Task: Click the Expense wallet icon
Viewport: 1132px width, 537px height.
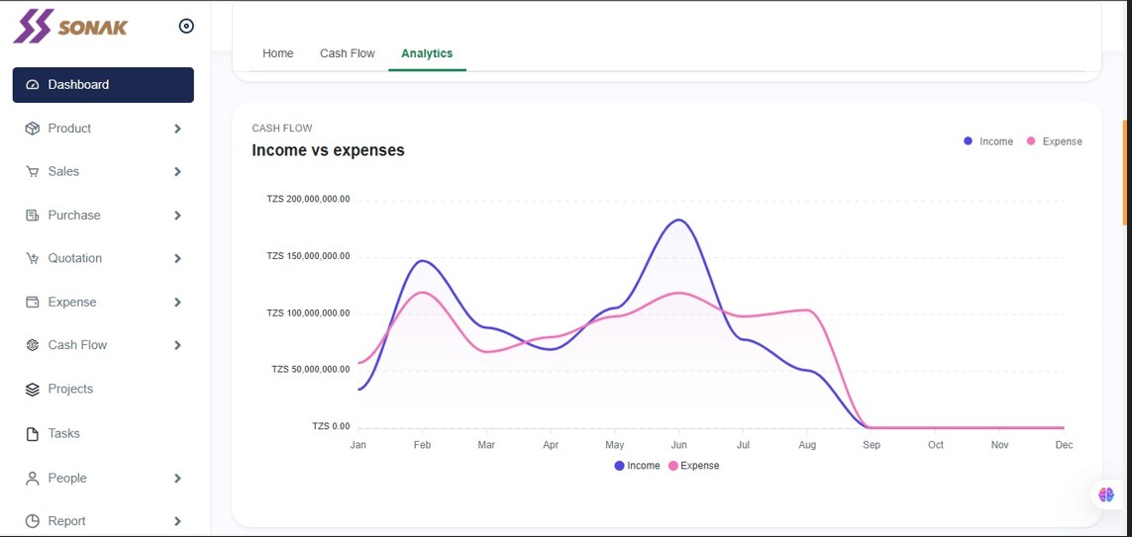Action: click(32, 302)
